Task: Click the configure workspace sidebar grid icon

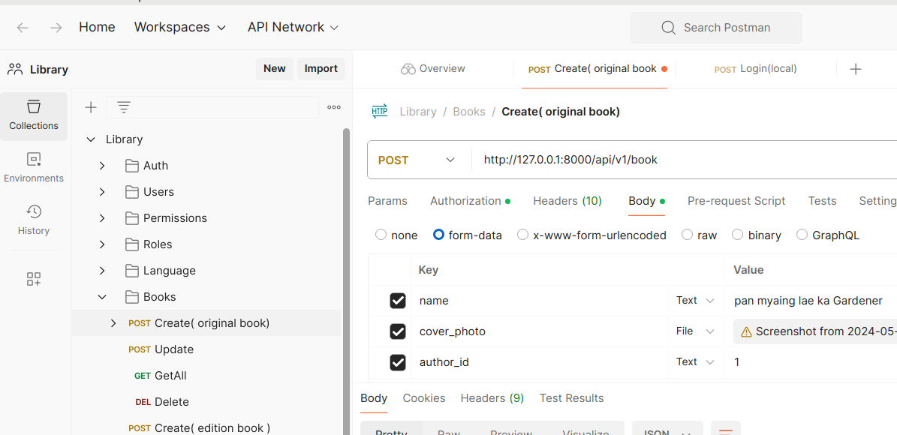Action: coord(34,279)
